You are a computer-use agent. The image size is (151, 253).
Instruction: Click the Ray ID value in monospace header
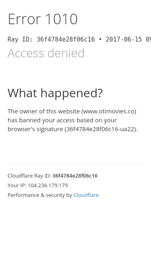pos(66,40)
